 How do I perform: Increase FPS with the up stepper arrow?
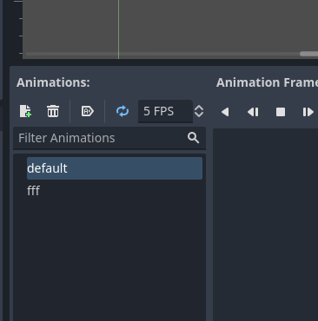coord(199,108)
